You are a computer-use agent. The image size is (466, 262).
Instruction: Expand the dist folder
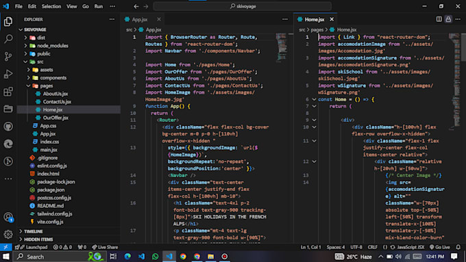pyautogui.click(x=69, y=38)
